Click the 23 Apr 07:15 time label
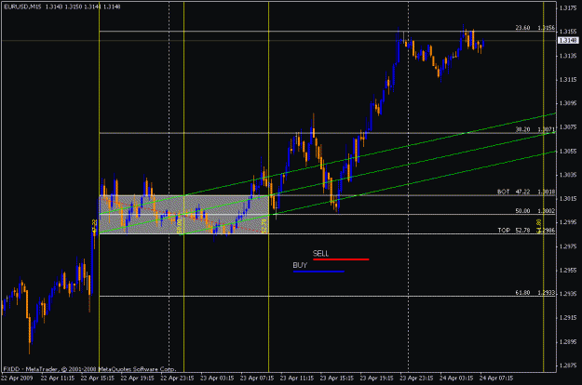Image resolution: width=582 pixels, height=385 pixels. click(x=257, y=378)
